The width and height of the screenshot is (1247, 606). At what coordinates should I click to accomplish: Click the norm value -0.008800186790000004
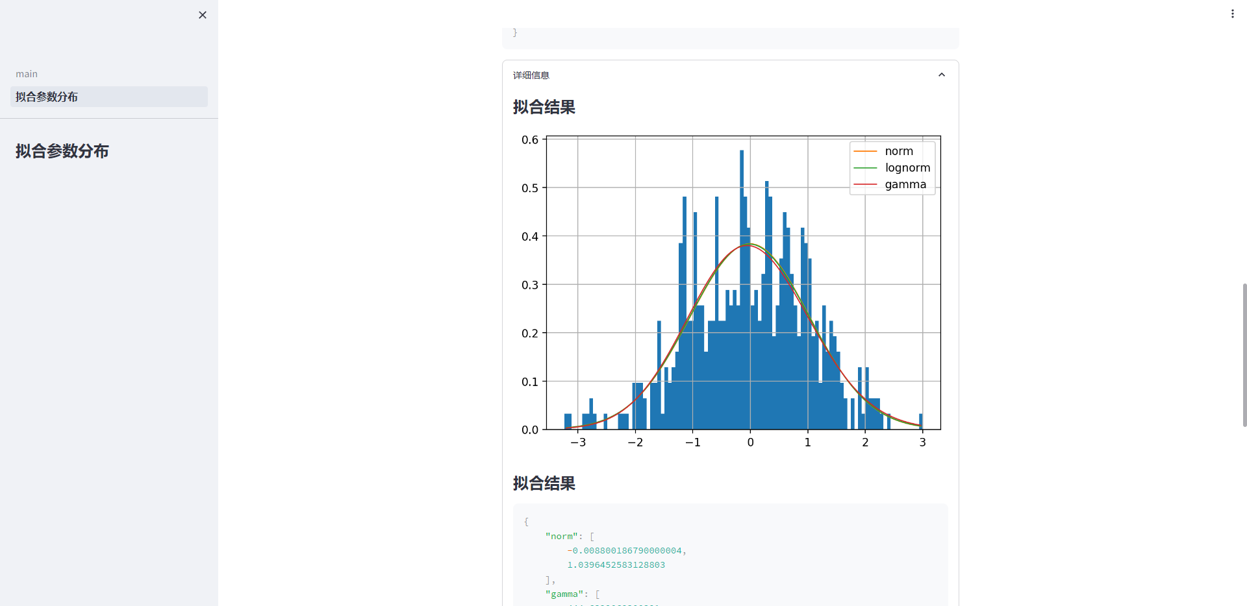[624, 551]
